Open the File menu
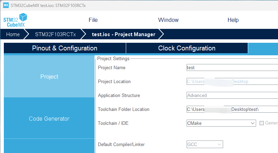278x153 pixels. (93, 20)
